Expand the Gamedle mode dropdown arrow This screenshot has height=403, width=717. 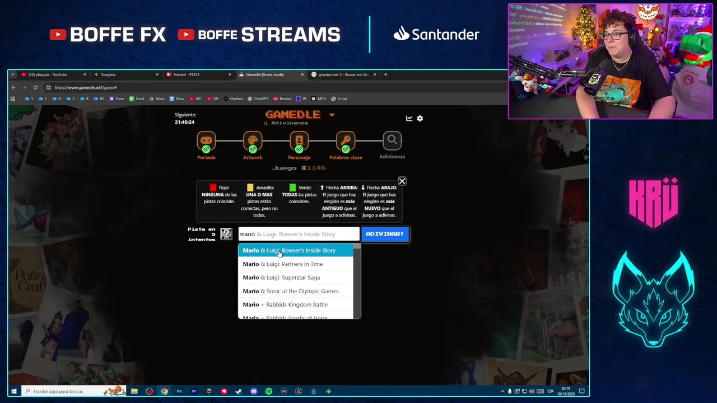(x=332, y=115)
